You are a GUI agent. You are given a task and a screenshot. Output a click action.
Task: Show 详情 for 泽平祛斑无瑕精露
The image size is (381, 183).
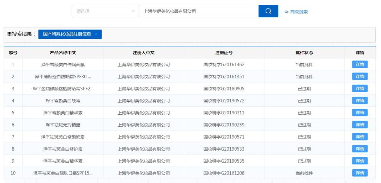pyautogui.click(x=360, y=125)
